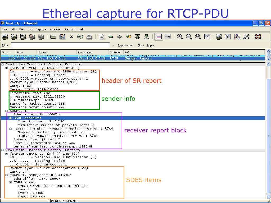The image size is (271, 203).
Task: Find a packet magnifier icon
Action: pos(102,36)
